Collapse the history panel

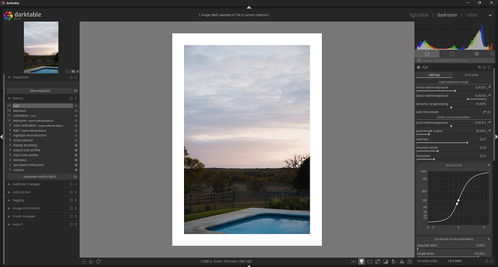pyautogui.click(x=9, y=98)
